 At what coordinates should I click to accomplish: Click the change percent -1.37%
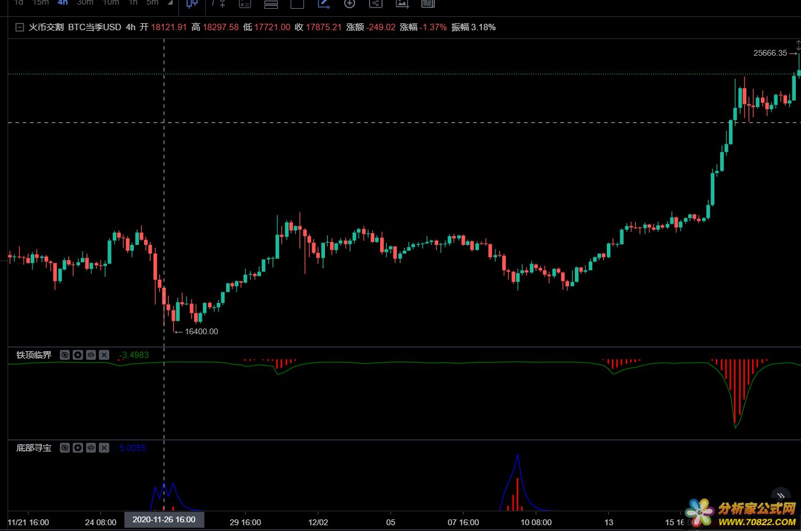click(x=433, y=27)
